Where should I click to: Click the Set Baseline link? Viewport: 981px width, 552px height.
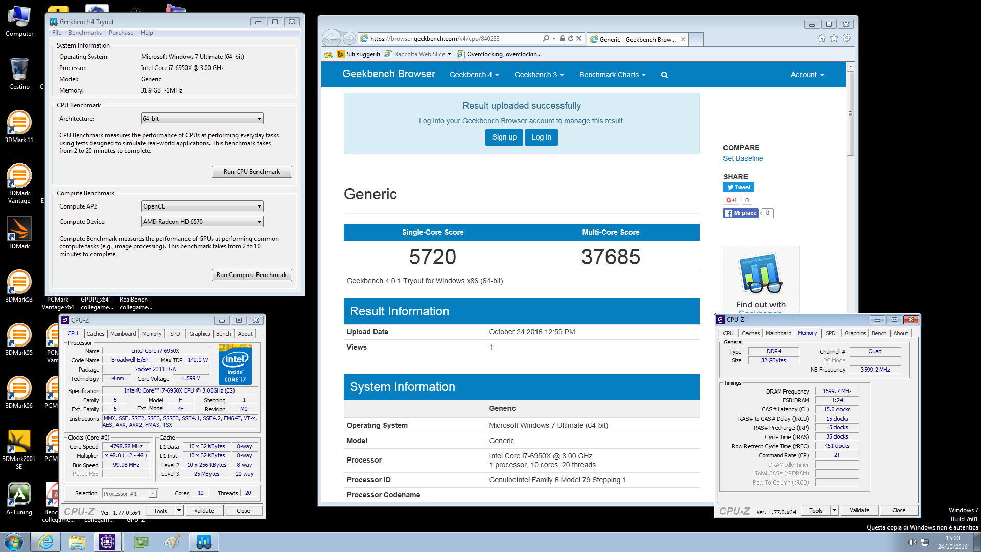click(x=743, y=158)
